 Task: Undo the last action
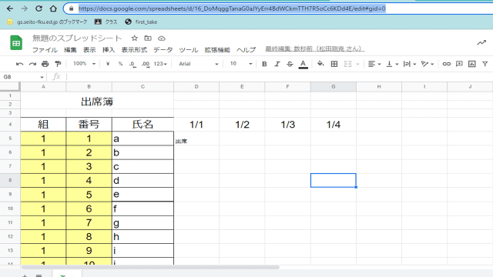point(19,64)
